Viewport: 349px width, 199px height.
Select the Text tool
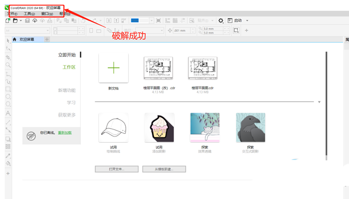[x=8, y=114]
